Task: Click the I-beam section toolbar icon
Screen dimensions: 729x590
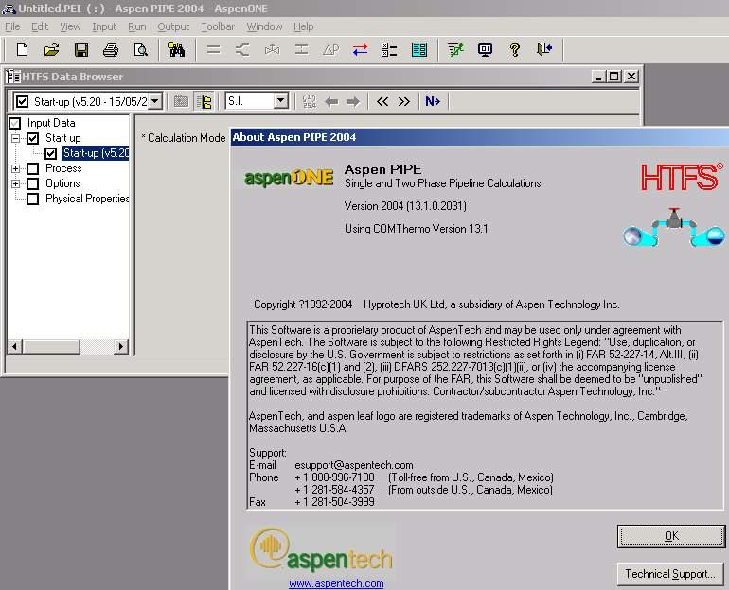Action: (x=302, y=49)
